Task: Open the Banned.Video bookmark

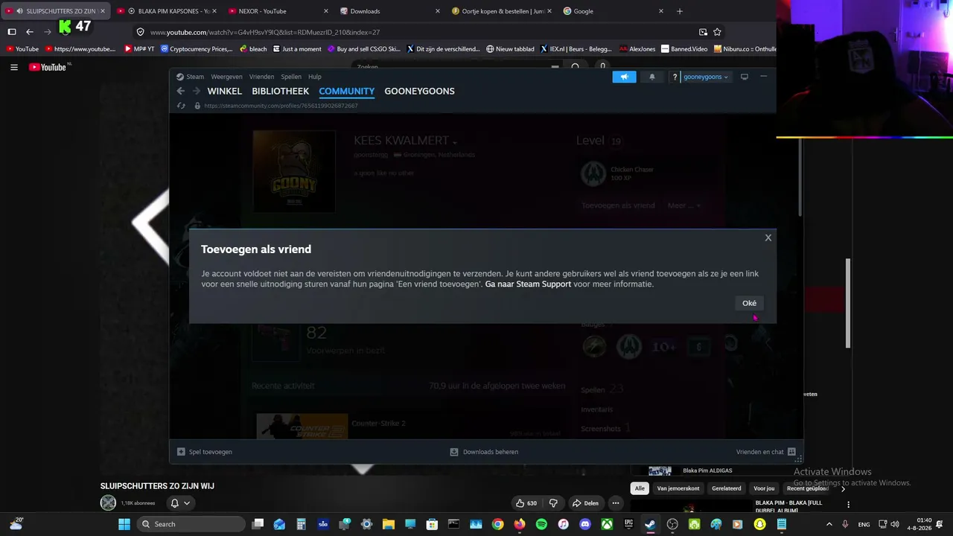Action: [x=684, y=49]
